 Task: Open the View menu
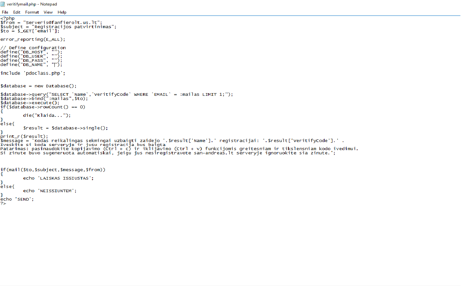click(x=48, y=12)
